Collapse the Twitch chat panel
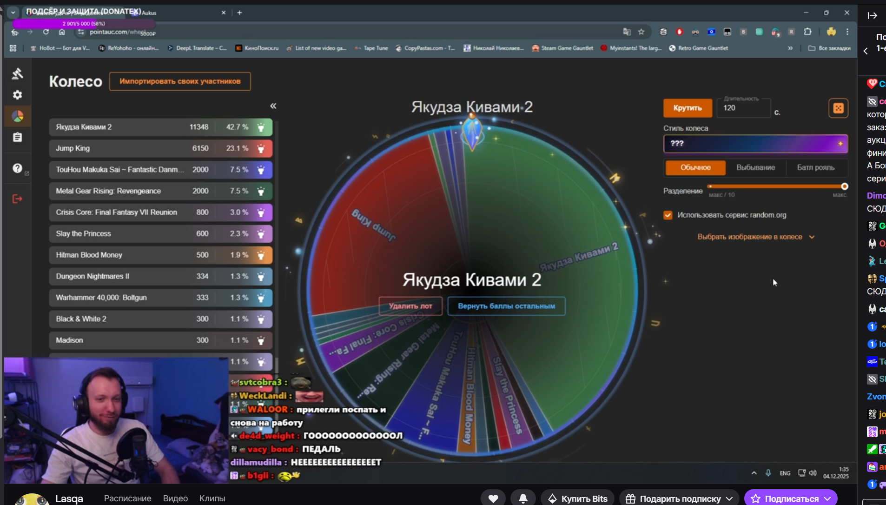The width and height of the screenshot is (886, 505). click(x=872, y=16)
